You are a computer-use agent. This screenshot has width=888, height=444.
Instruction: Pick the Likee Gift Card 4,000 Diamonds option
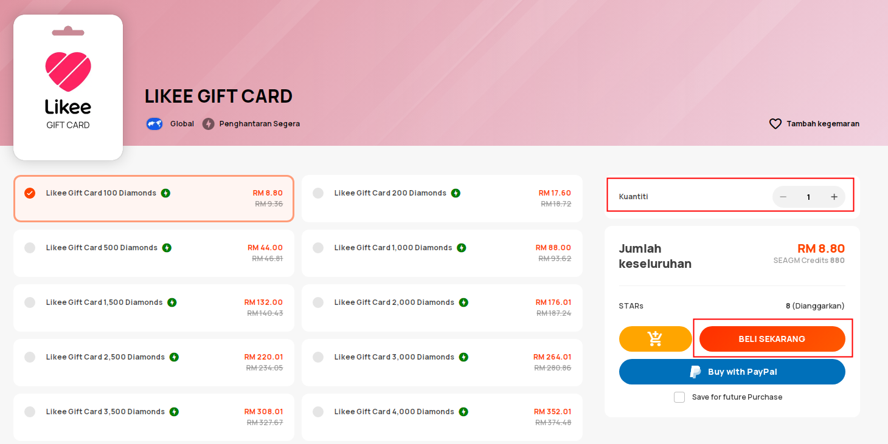click(442, 417)
